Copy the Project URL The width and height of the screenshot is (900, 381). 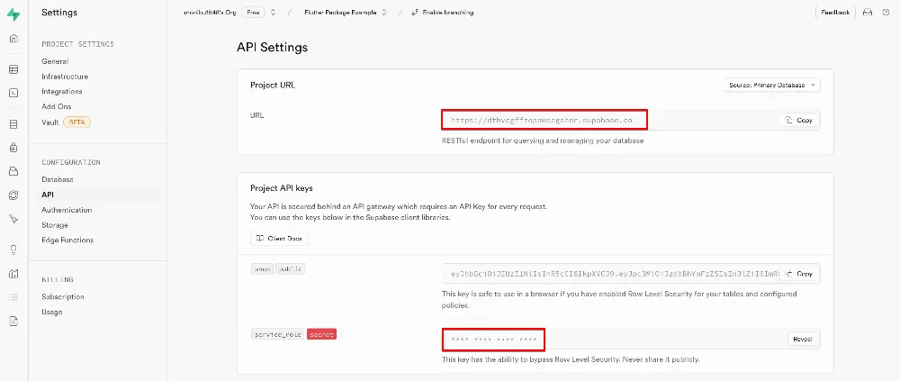pos(799,120)
